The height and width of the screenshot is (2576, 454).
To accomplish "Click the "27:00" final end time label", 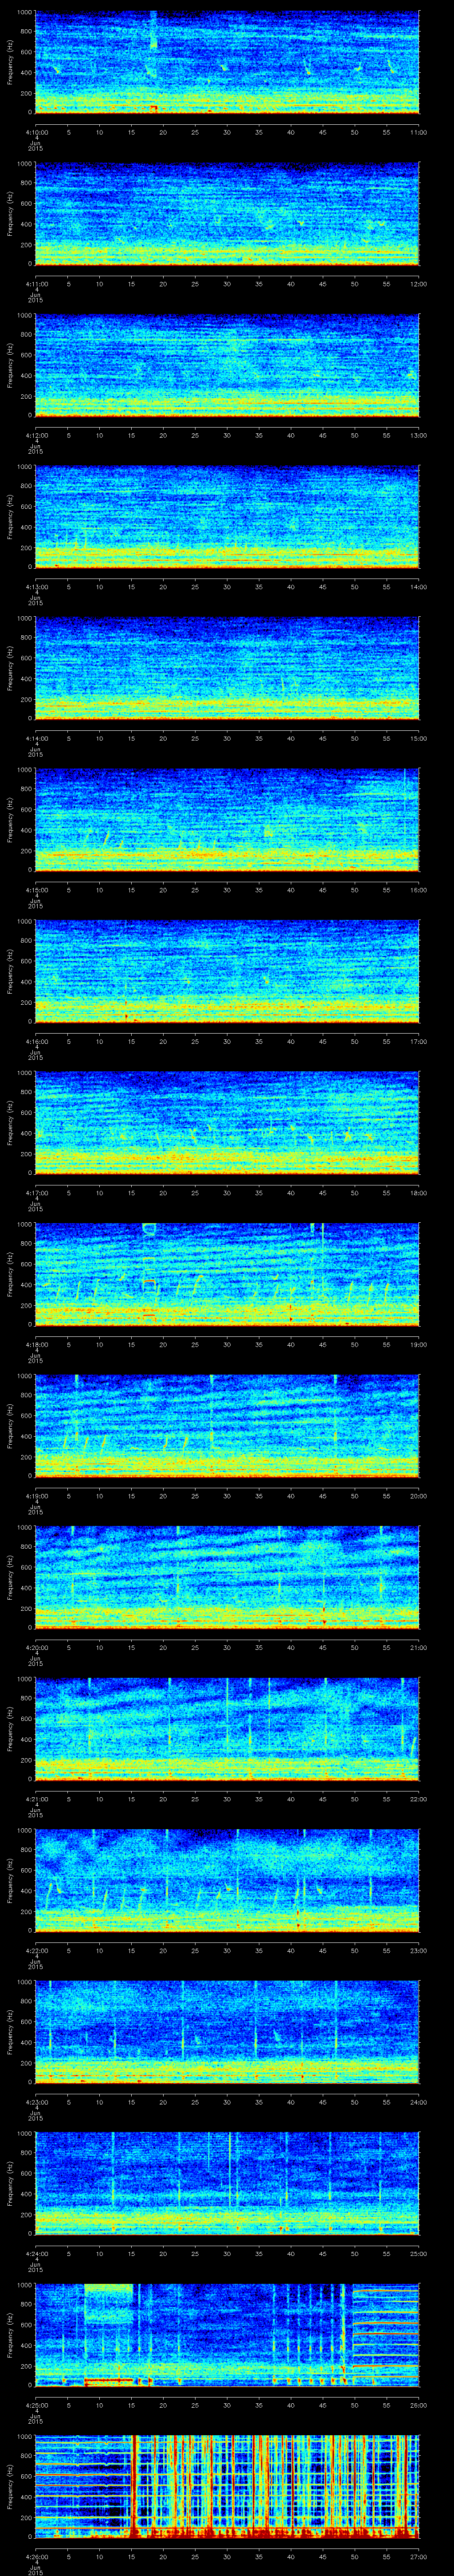I will coord(419,2556).
